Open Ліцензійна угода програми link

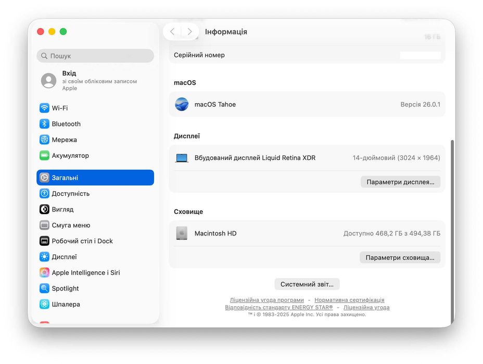267,300
